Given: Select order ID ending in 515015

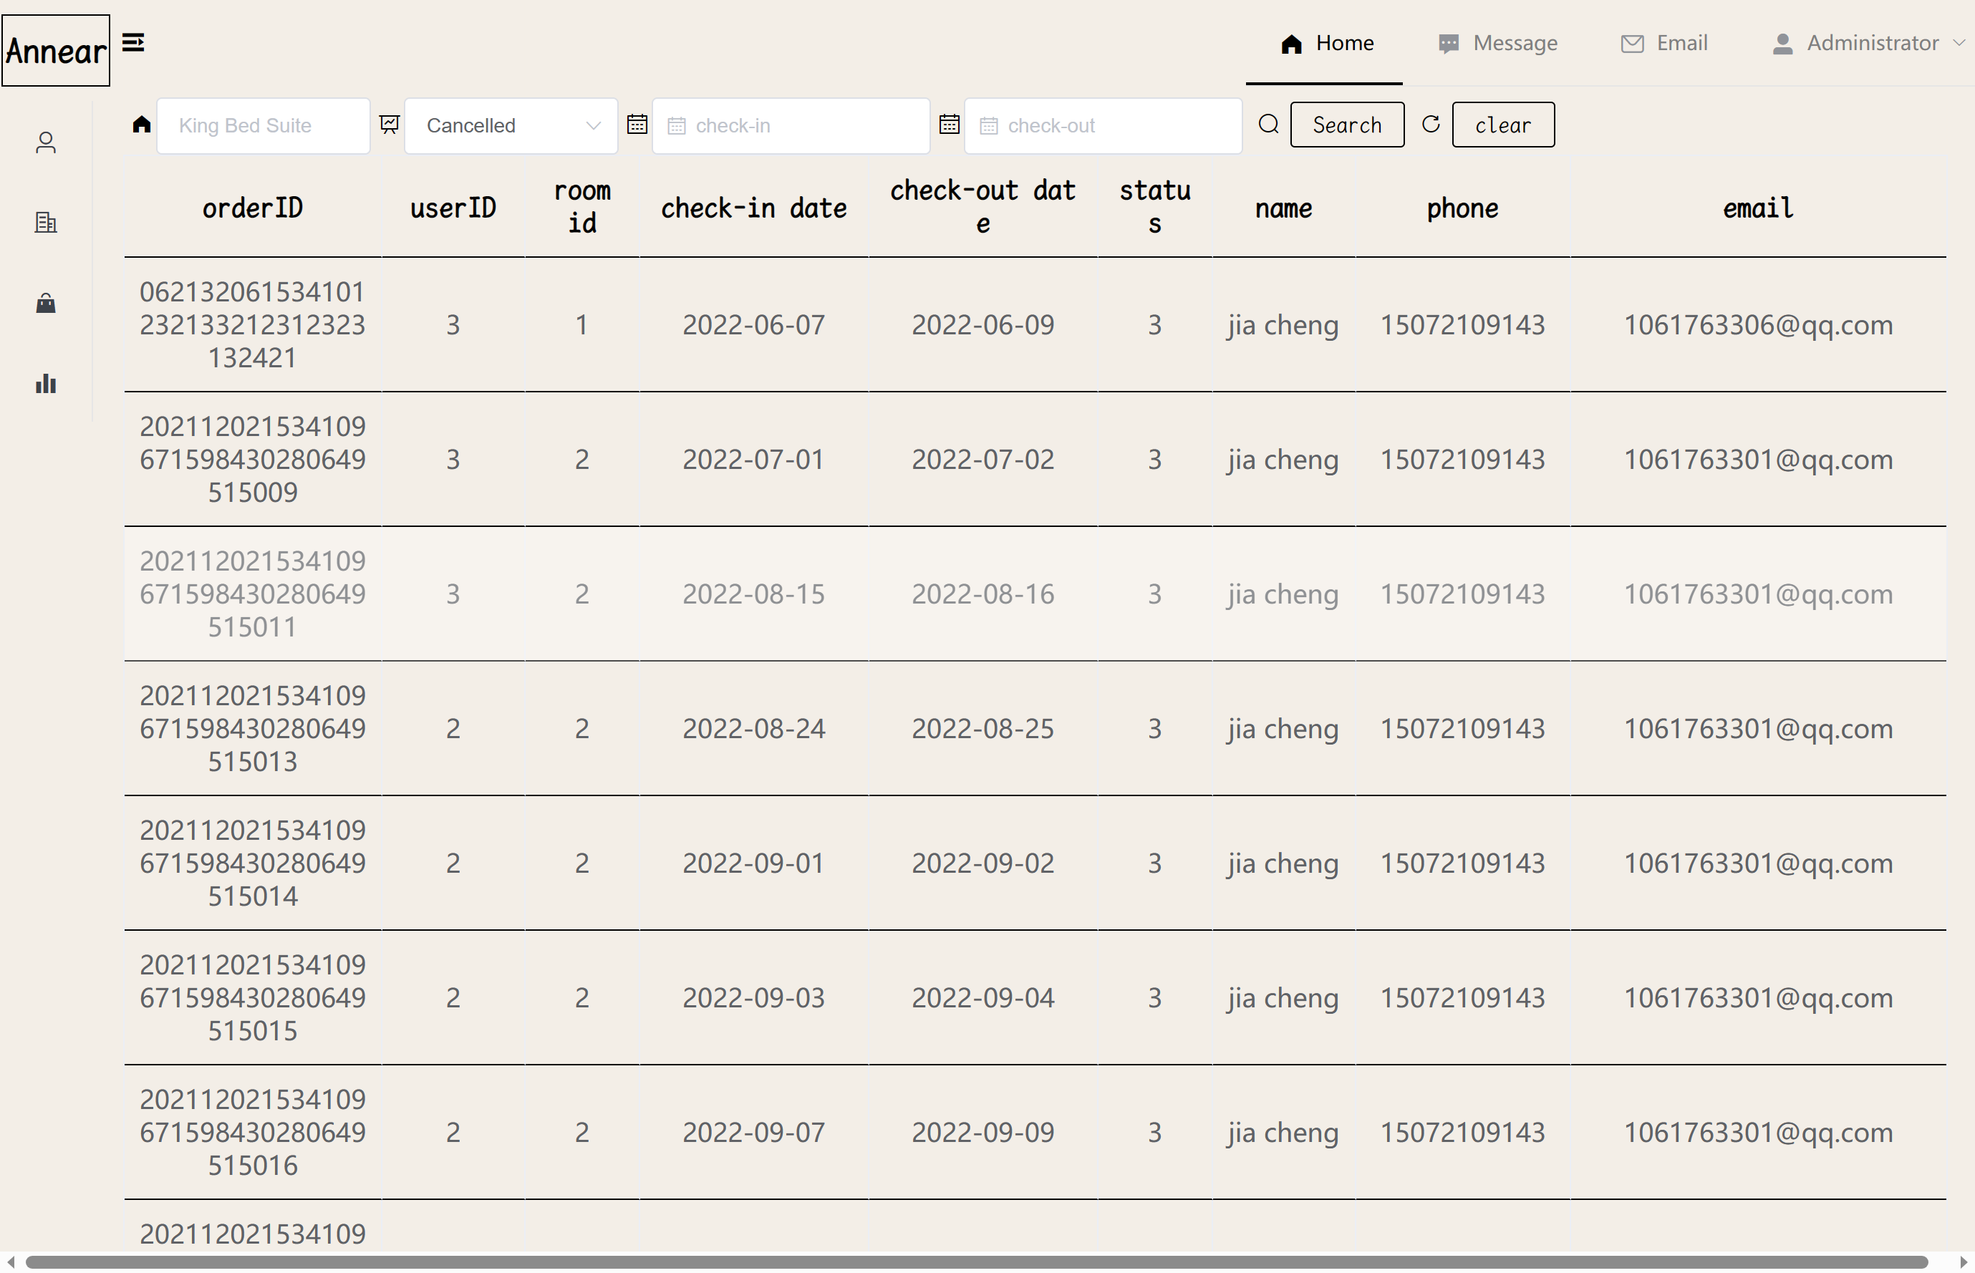Looking at the screenshot, I should [x=253, y=998].
